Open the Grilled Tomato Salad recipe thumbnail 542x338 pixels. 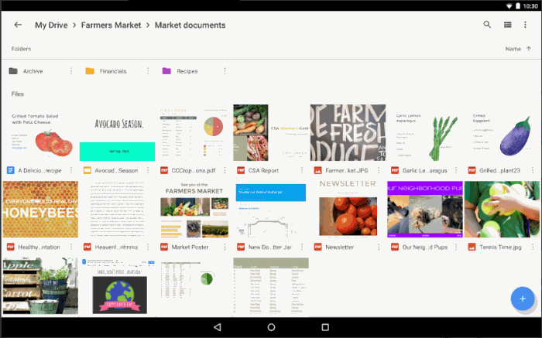(40, 132)
